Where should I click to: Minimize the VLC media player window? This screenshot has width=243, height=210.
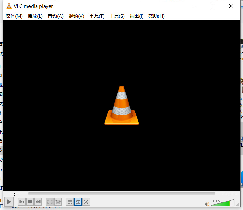194,6
